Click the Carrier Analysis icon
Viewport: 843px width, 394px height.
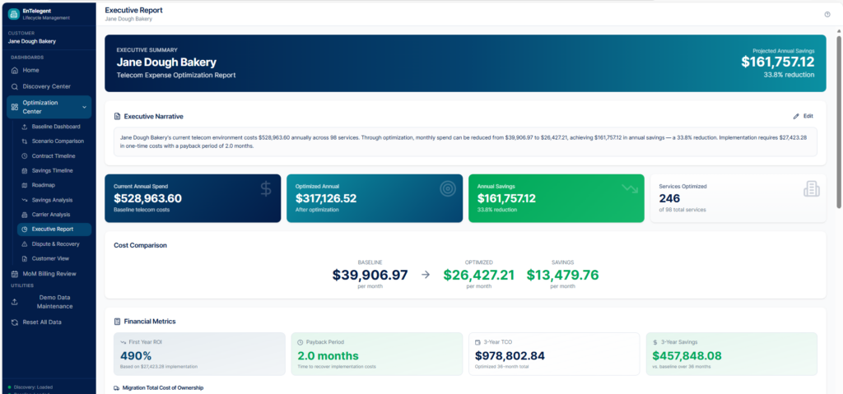tap(24, 215)
